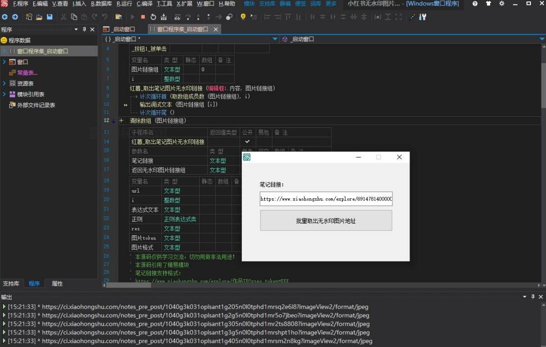Open an existing file via folder icon
The width and height of the screenshot is (546, 347).
click(39, 17)
